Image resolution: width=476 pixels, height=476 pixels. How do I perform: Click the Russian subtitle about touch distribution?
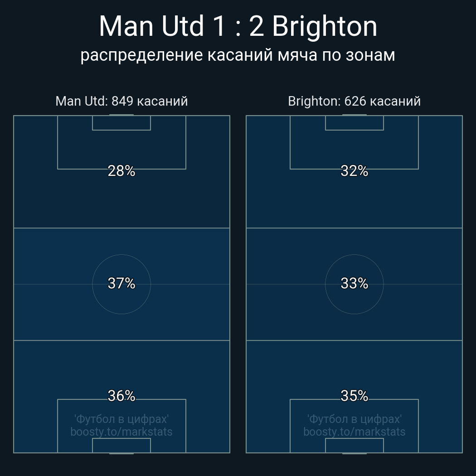238,55
